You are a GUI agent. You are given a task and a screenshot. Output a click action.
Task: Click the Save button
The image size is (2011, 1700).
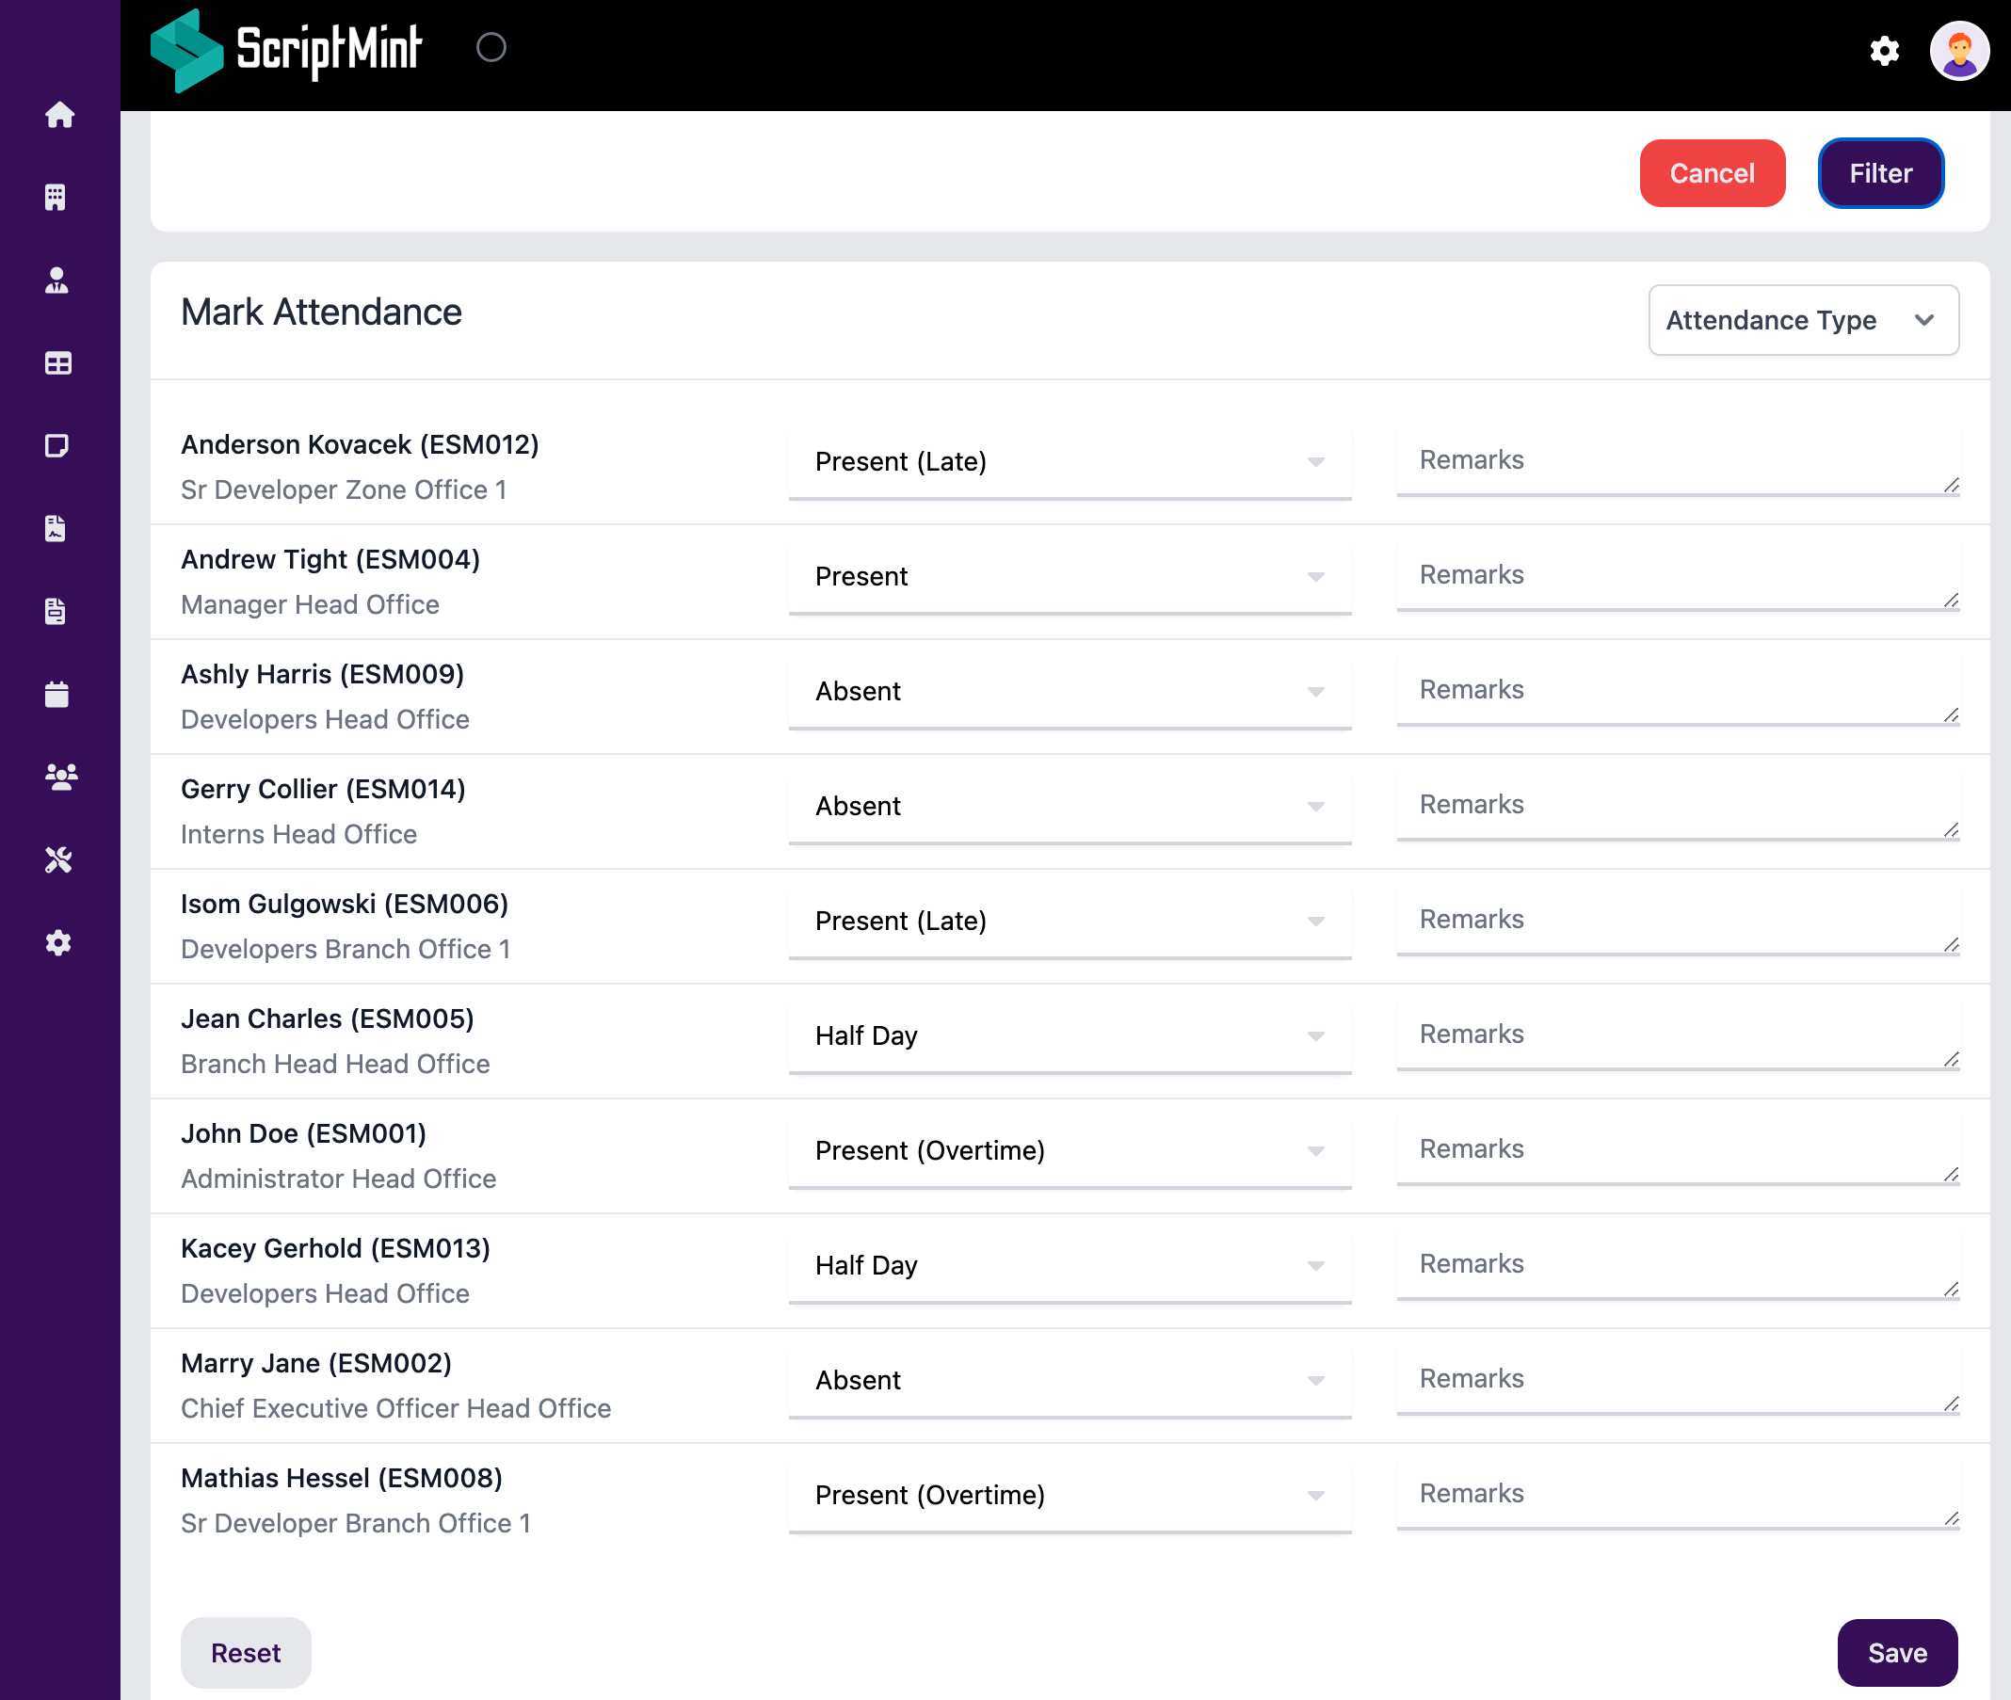1896,1653
